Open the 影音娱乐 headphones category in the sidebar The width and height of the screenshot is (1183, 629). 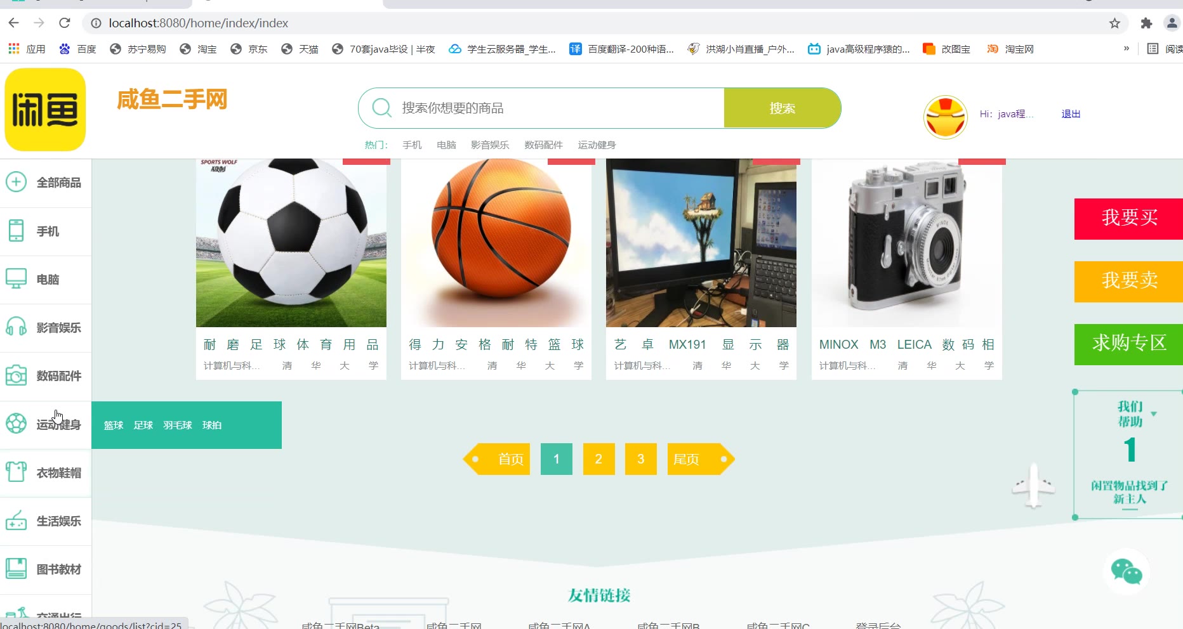click(x=46, y=328)
